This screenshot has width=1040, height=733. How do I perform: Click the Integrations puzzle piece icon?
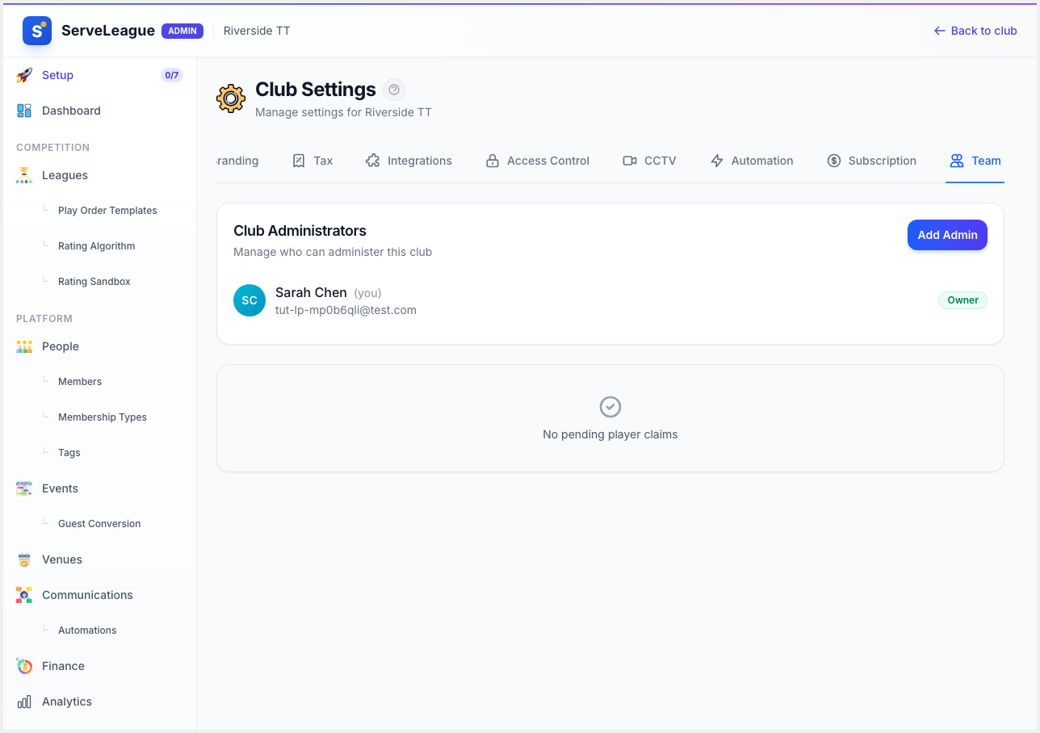pos(372,161)
